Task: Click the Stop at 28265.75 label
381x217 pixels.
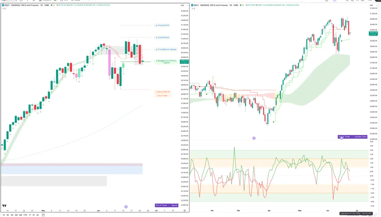Action: pyautogui.click(x=163, y=92)
